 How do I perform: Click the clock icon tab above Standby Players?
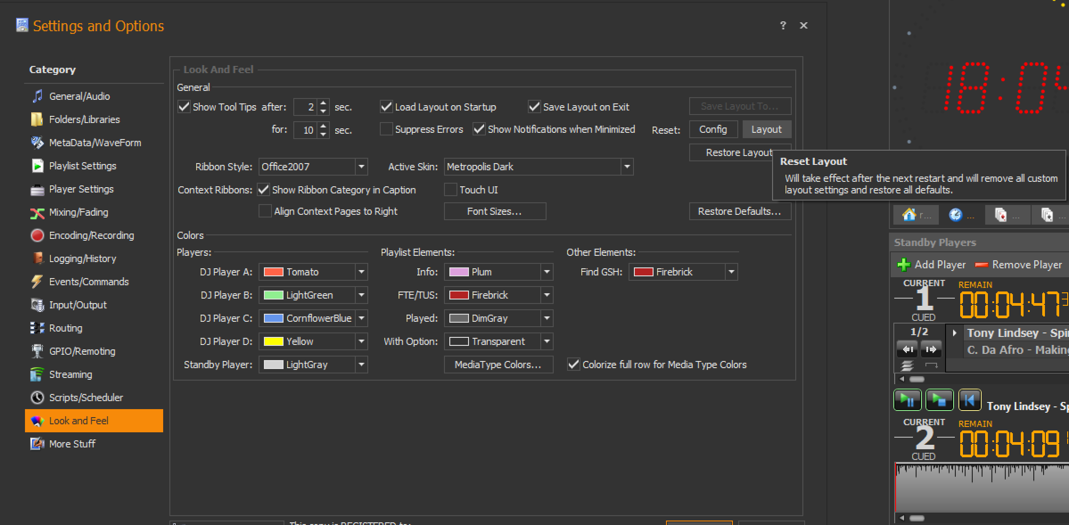coord(955,215)
